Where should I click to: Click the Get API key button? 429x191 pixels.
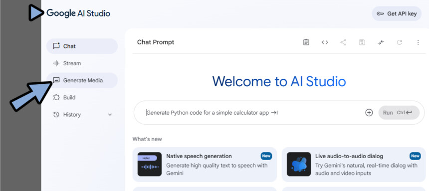[x=397, y=13]
